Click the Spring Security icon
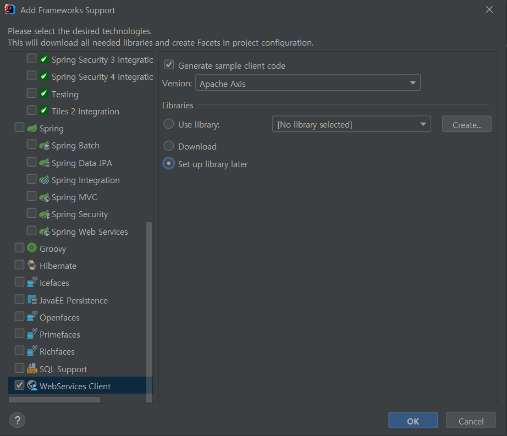507x436 pixels. 45,214
